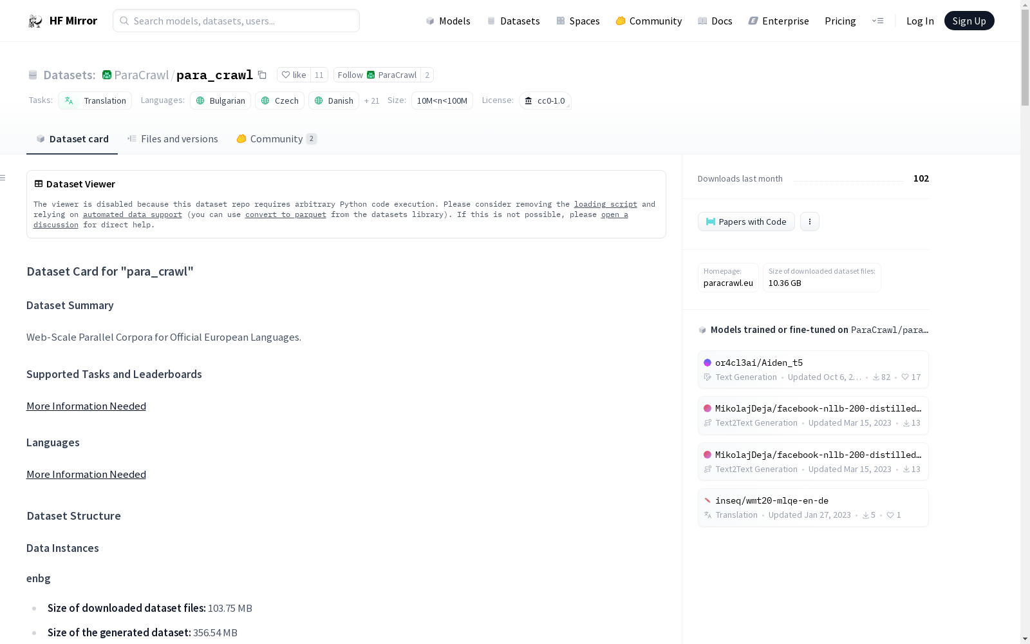The image size is (1030, 644).
Task: Open the first MikolajDeja nllb-200 model
Action: (x=813, y=415)
